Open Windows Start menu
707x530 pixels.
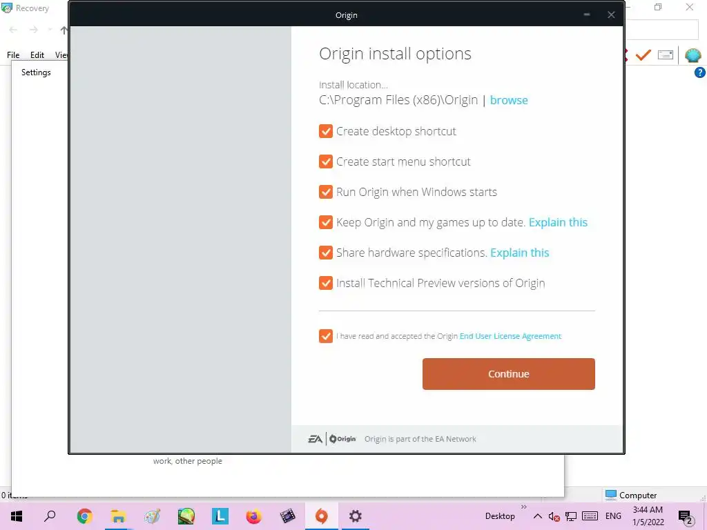click(17, 516)
